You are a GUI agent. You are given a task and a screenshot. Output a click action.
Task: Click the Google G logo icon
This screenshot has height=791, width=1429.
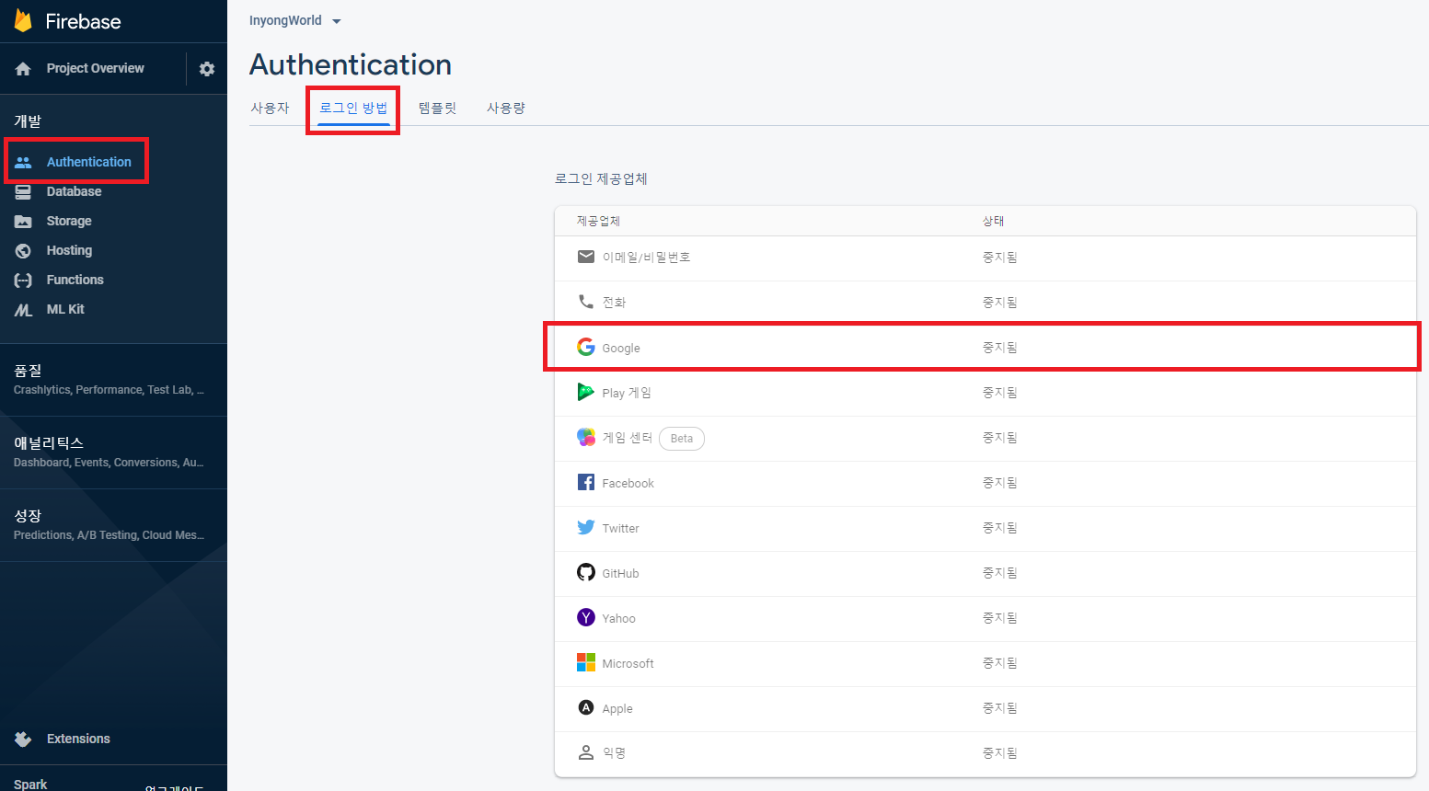(586, 347)
